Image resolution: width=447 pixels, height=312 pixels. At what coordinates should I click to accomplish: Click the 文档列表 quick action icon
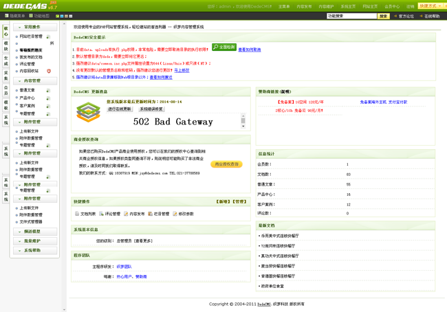(77, 214)
